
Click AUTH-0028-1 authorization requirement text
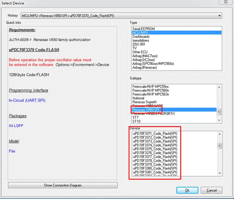point(50,40)
